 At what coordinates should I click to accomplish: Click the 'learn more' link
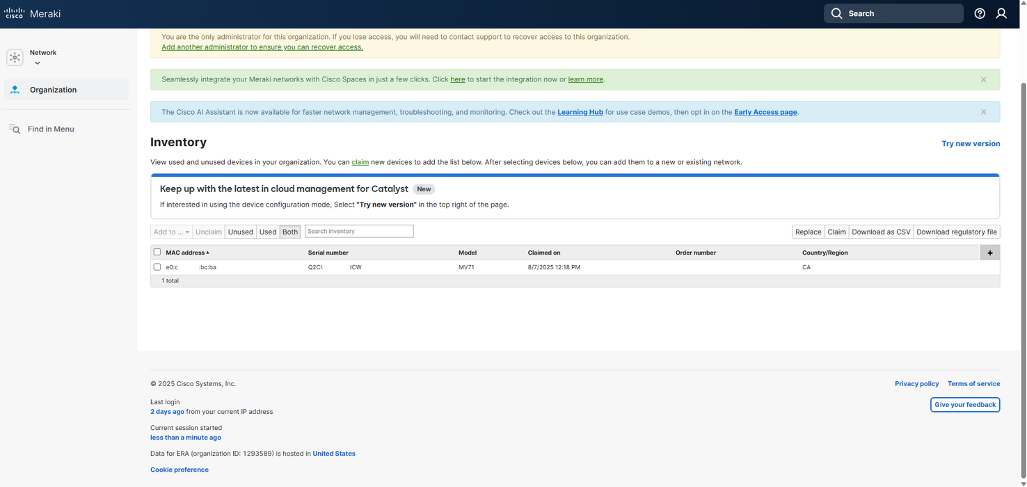pyautogui.click(x=586, y=79)
